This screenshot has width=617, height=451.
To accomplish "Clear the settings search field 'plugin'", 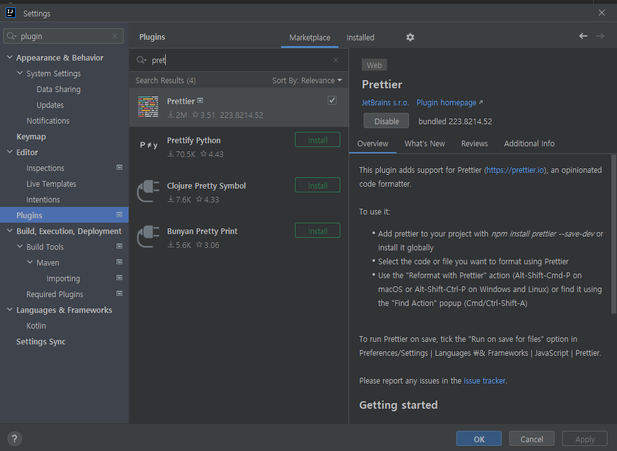I will 115,36.
